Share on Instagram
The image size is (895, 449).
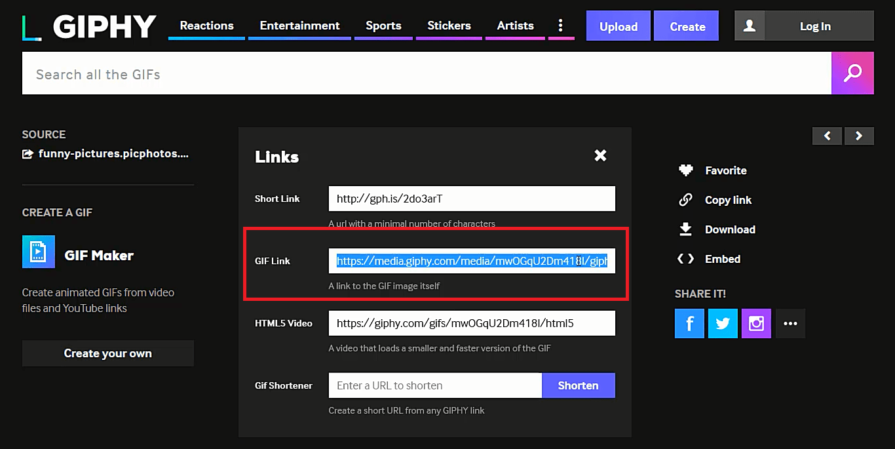tap(756, 323)
